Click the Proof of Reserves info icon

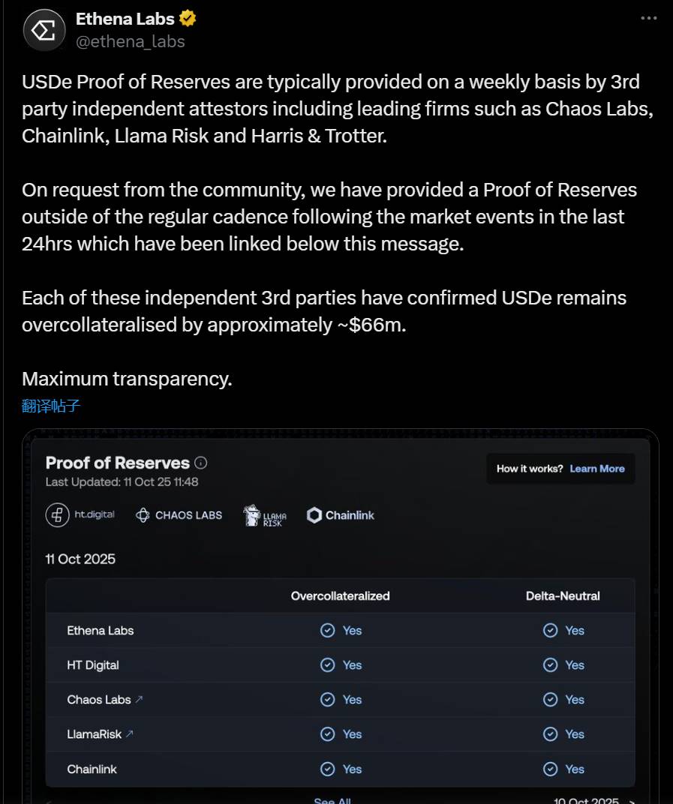(201, 463)
